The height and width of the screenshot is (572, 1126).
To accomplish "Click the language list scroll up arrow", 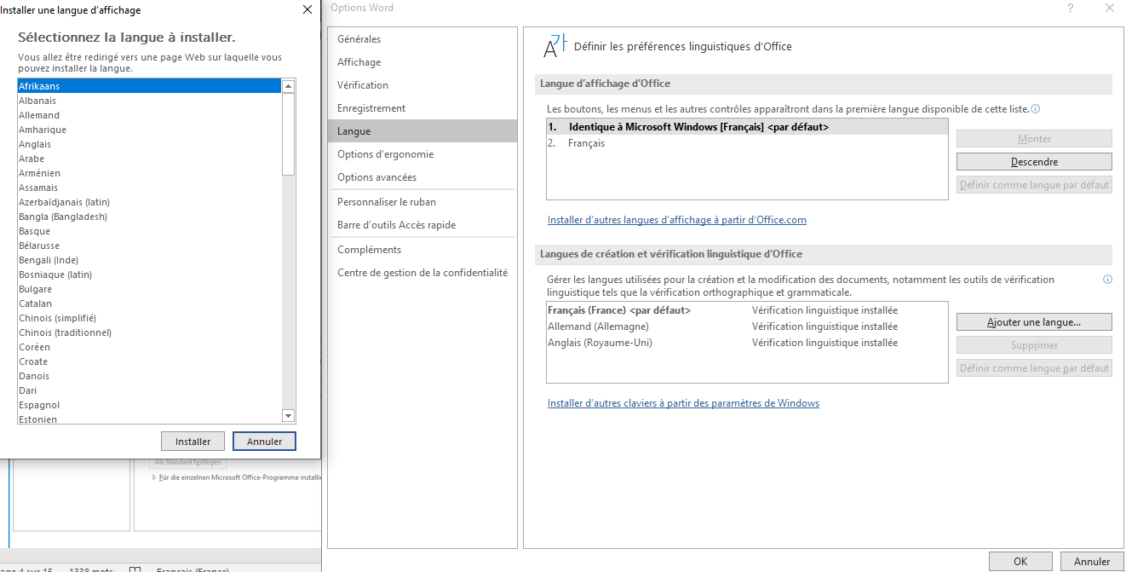I will (288, 86).
